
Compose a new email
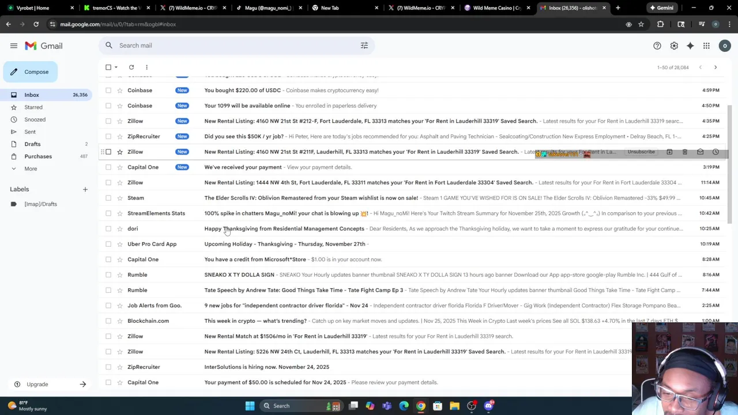click(31, 72)
